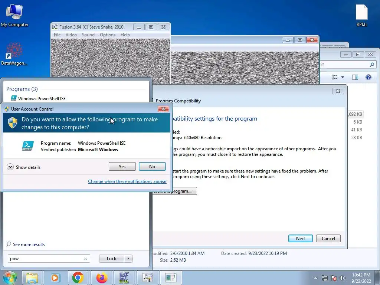Open volume speaker icon in tray
Image resolution: width=380 pixels, height=285 pixels.
[342, 278]
